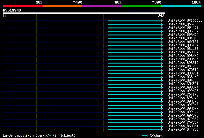Select the UniRef100_A5BDH7 label
This screenshot has width=204, height=138.
click(x=183, y=52)
